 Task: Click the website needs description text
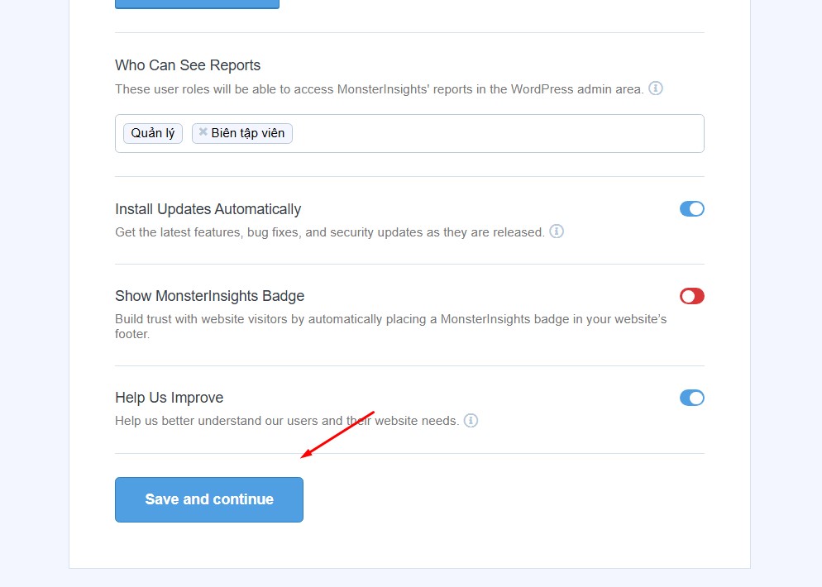(x=287, y=421)
